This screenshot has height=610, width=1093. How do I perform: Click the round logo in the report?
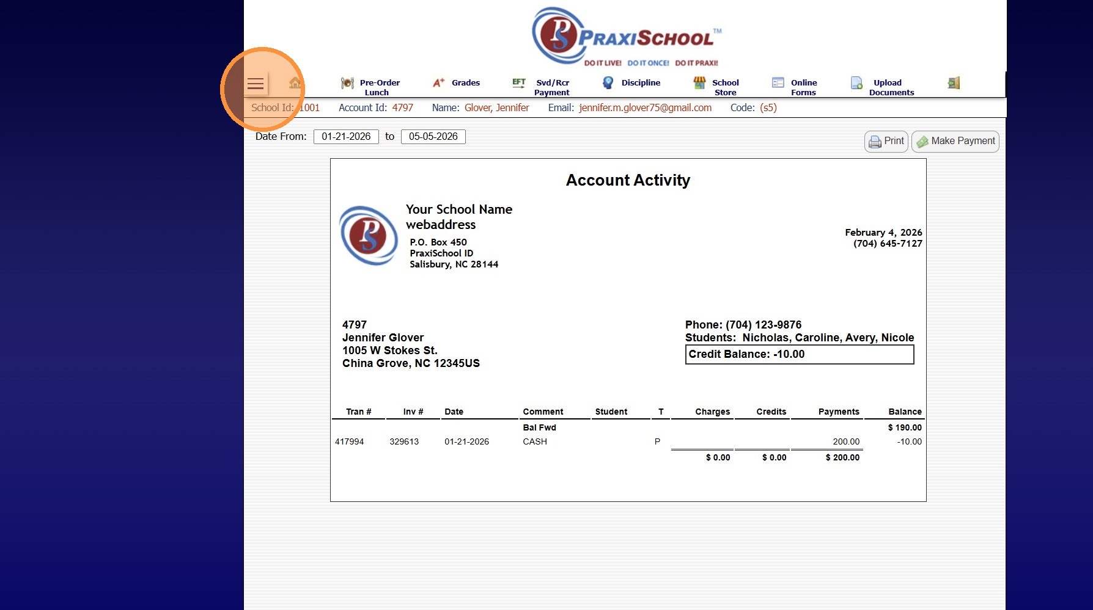(x=369, y=236)
